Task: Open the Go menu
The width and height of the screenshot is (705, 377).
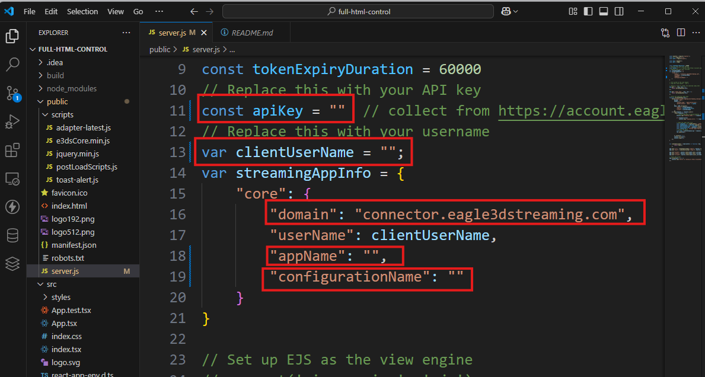Action: point(138,12)
